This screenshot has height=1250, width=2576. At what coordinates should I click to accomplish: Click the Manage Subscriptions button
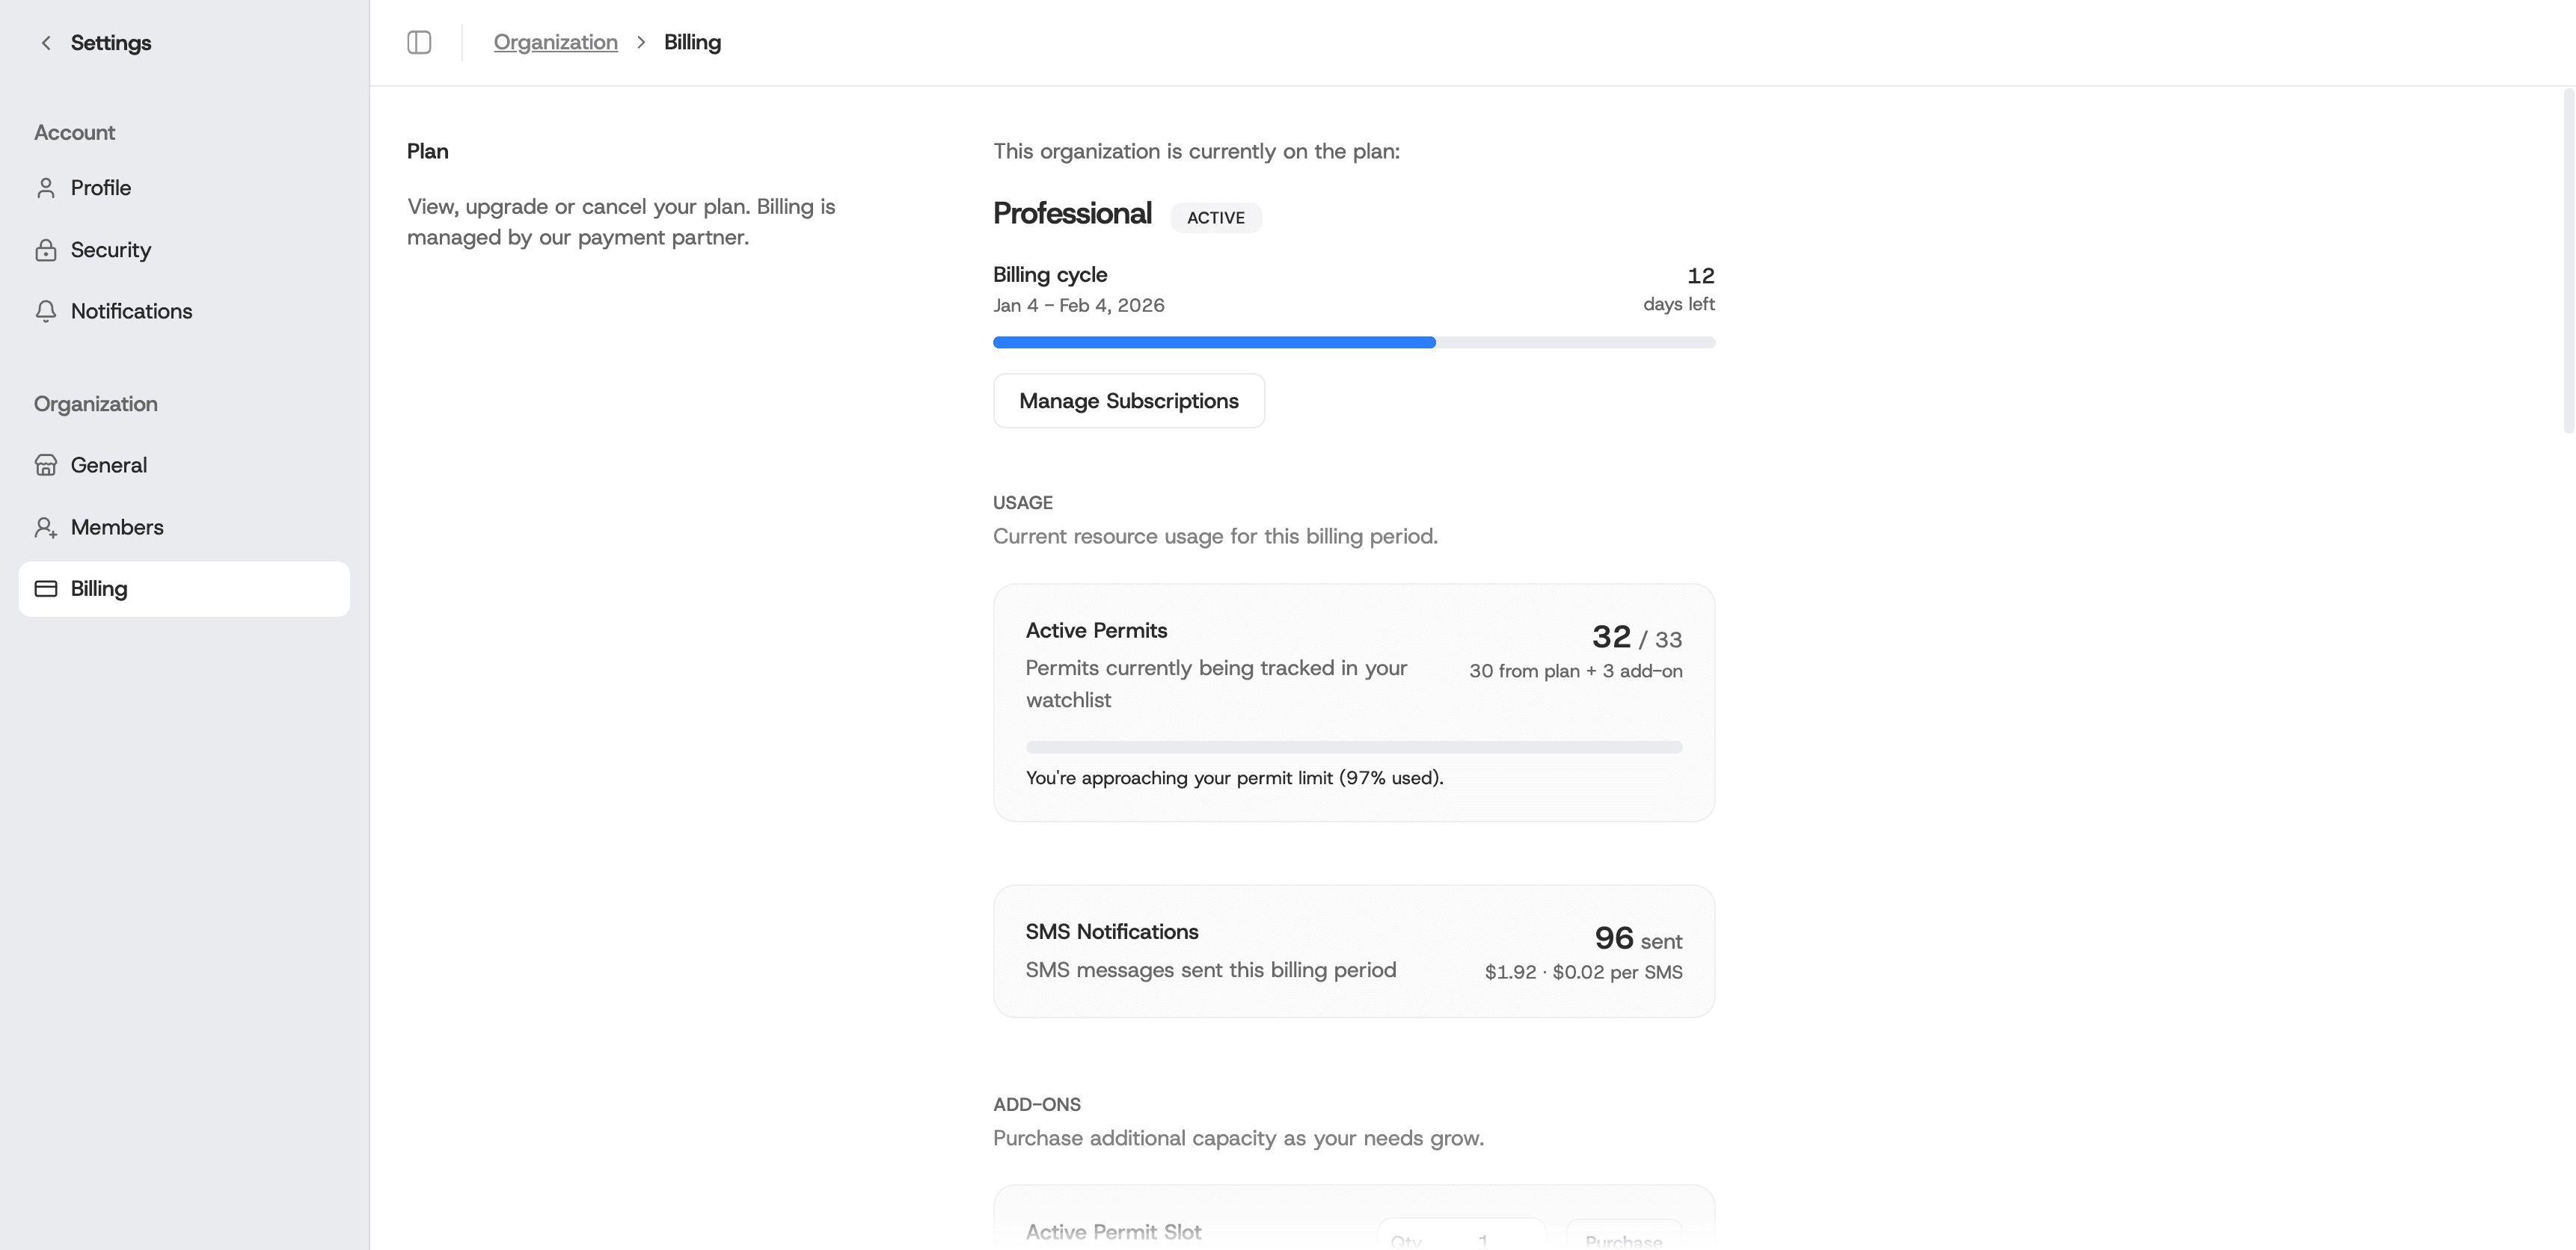click(1128, 400)
